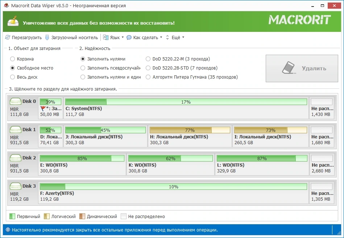Viewport: 344px width, 238px height.
Task: Click the Перезагрузить refresh icon
Action: click(8, 37)
